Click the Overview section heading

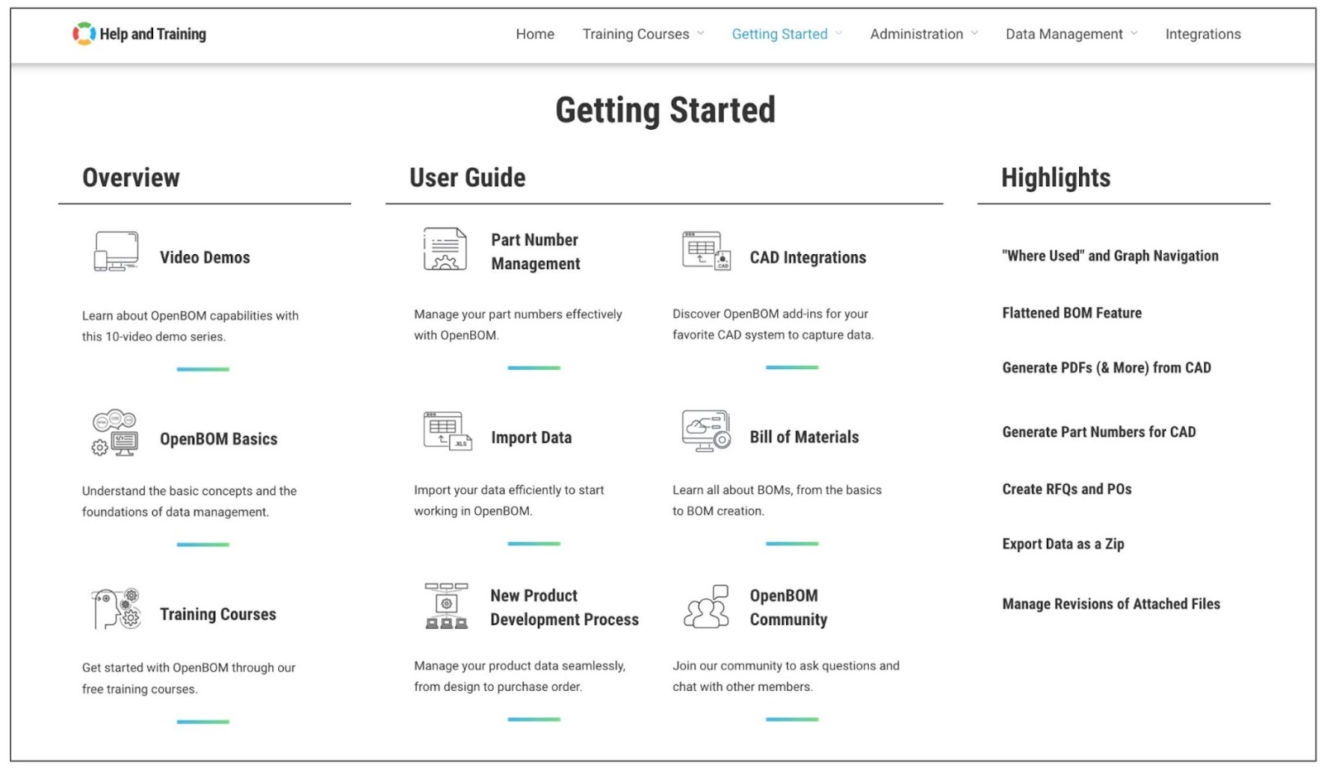point(131,177)
